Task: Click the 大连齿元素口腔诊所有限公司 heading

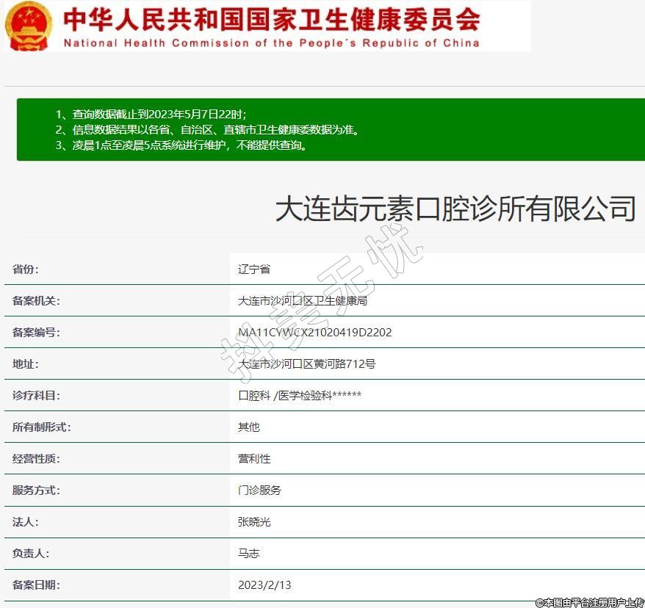Action: click(455, 209)
